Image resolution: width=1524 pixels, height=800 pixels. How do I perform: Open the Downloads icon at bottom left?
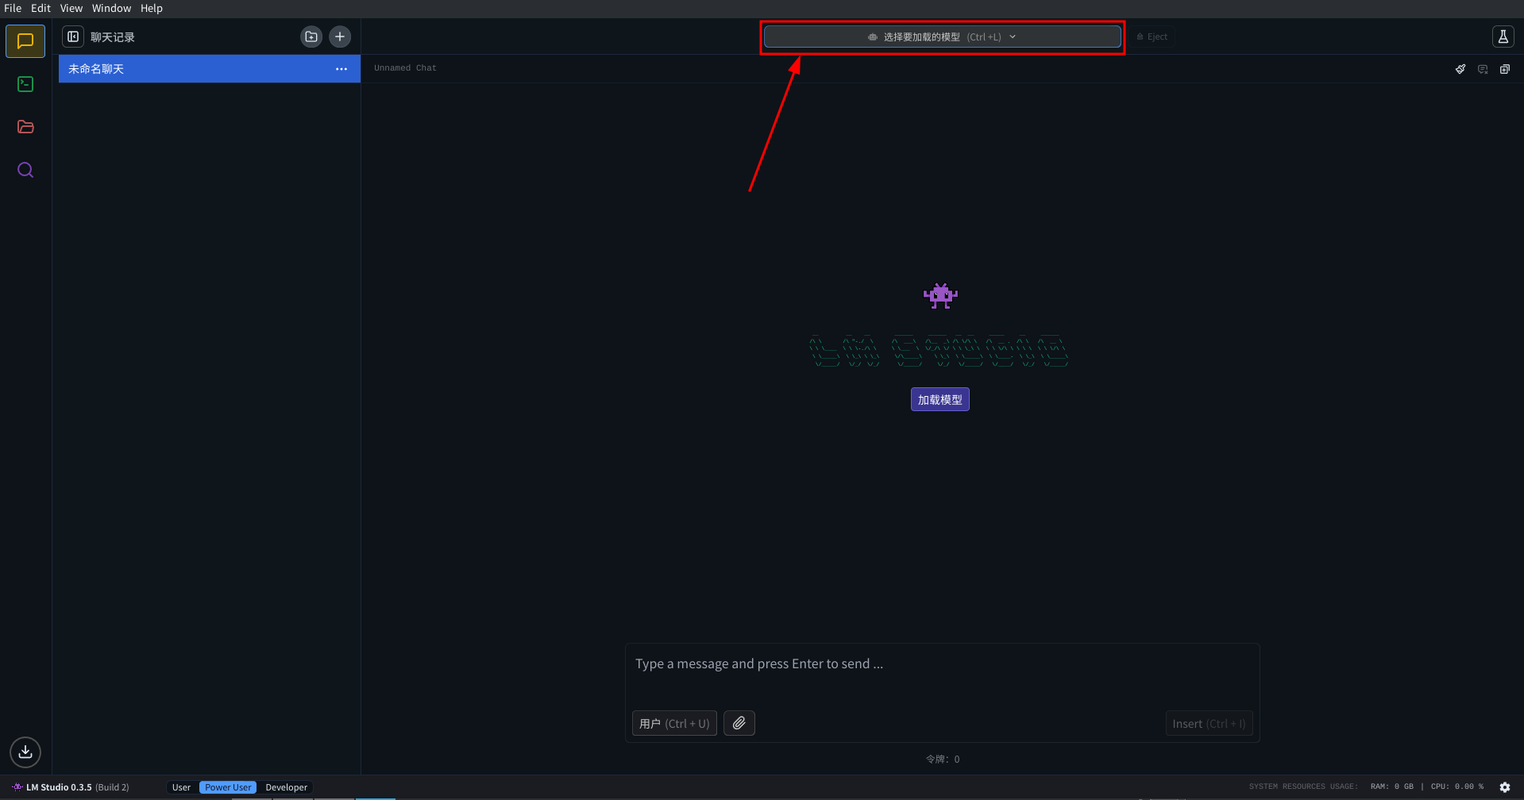[25, 752]
